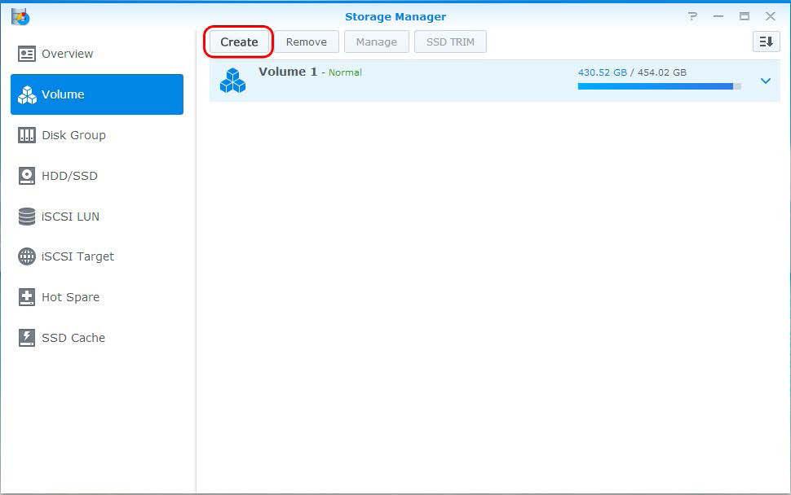The height and width of the screenshot is (495, 791).
Task: Go to the HDD/SSD section
Action: pos(97,176)
